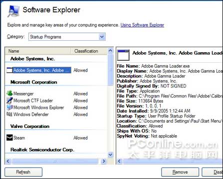
Task: Click the Startup Type line in details
Action: click(x=156, y=116)
